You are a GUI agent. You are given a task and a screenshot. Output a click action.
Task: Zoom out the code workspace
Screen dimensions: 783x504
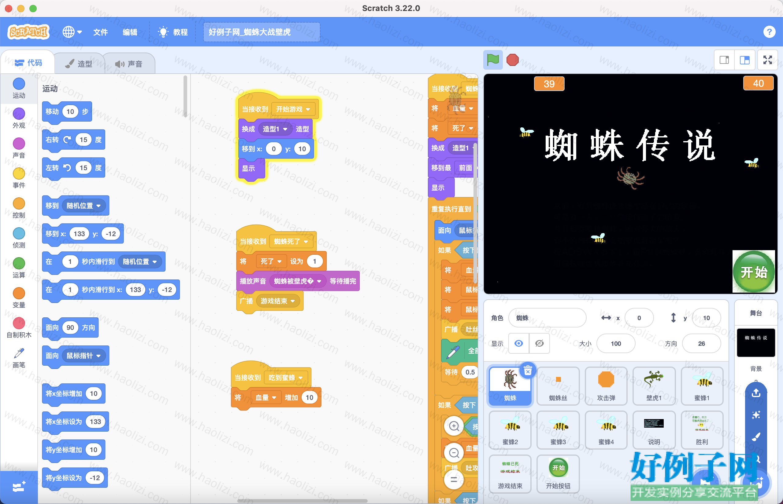click(x=454, y=453)
